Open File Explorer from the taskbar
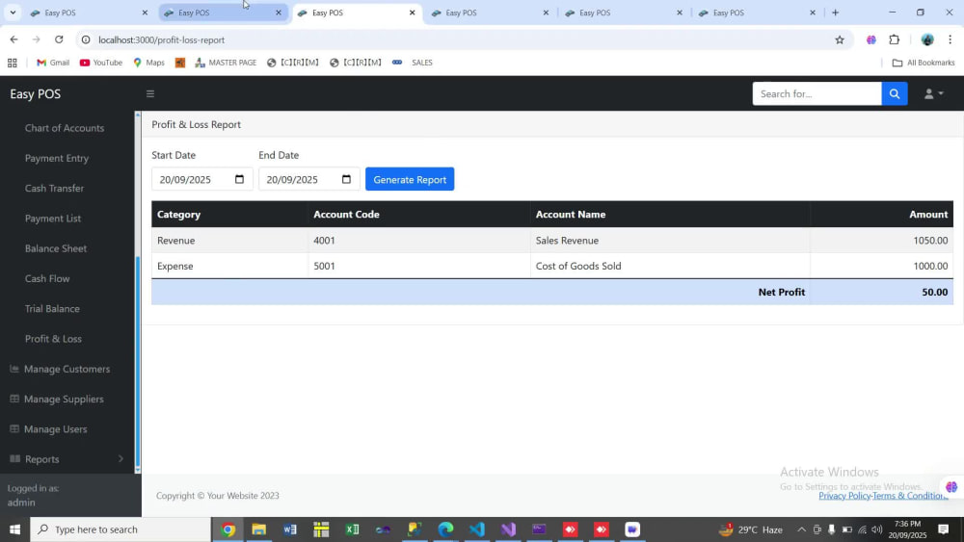Screen dimensions: 964x542 pos(258,529)
